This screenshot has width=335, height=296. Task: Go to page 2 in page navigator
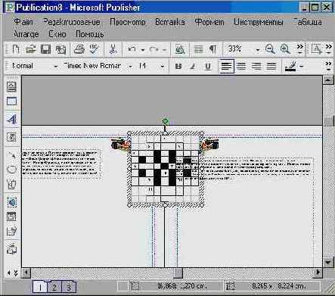(x=54, y=287)
